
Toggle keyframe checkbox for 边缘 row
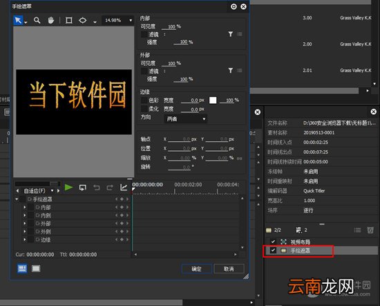click(30, 240)
